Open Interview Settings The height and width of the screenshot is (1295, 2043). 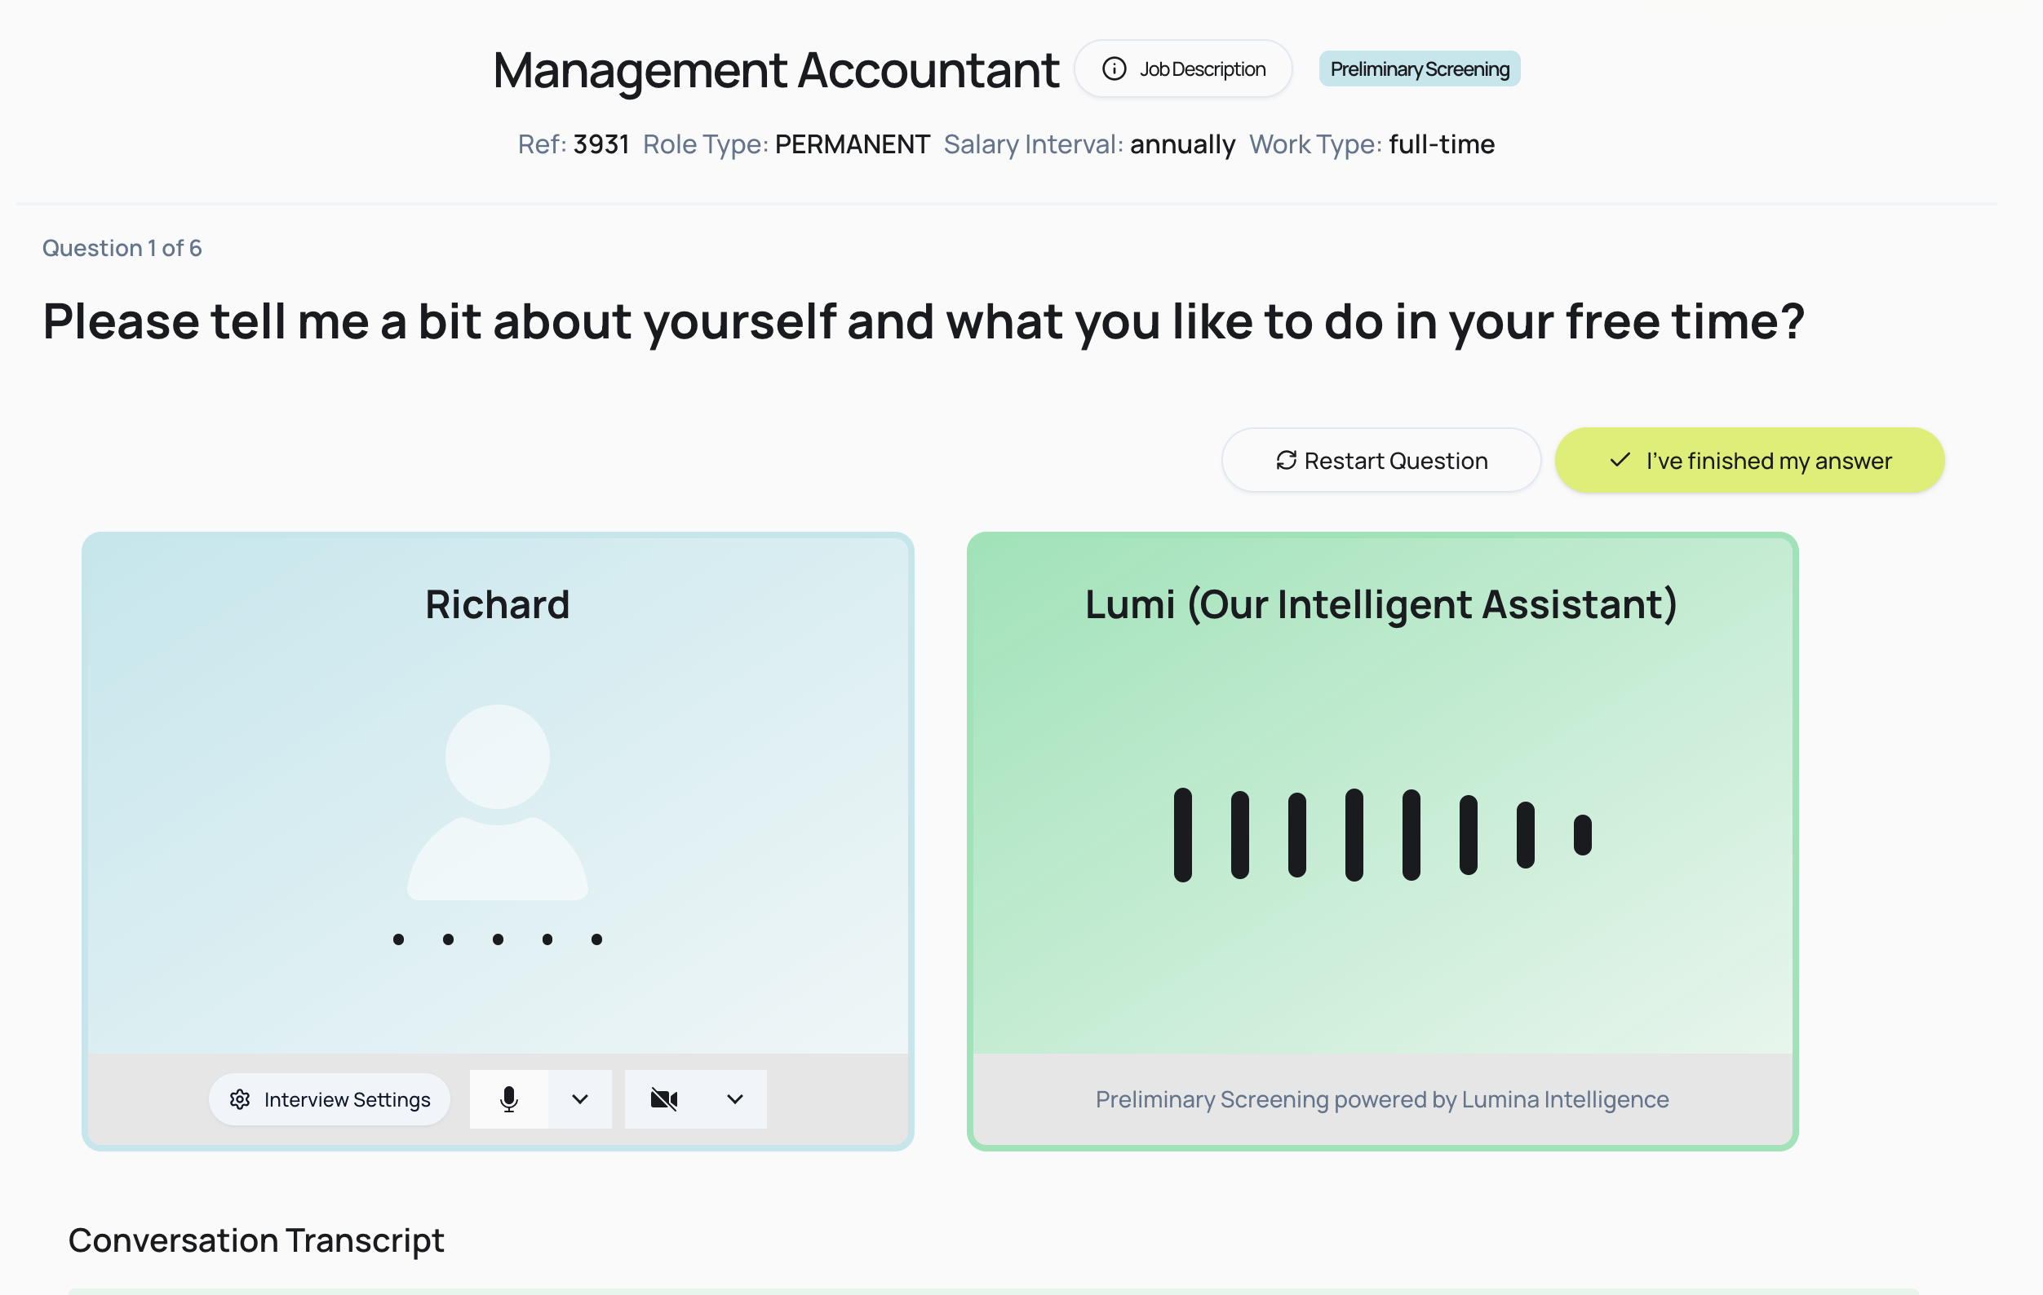tap(329, 1099)
